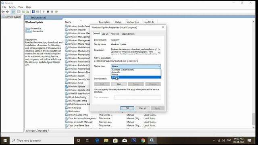Open Microsoft Edge from the taskbar
Screen dimensions: 258x145
point(97,141)
